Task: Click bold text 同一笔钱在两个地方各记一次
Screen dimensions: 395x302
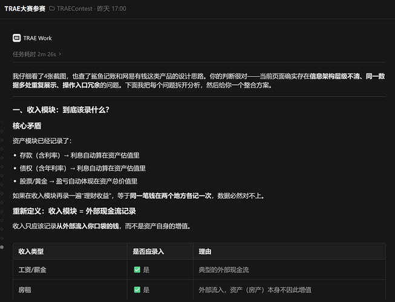Action: click(171, 196)
